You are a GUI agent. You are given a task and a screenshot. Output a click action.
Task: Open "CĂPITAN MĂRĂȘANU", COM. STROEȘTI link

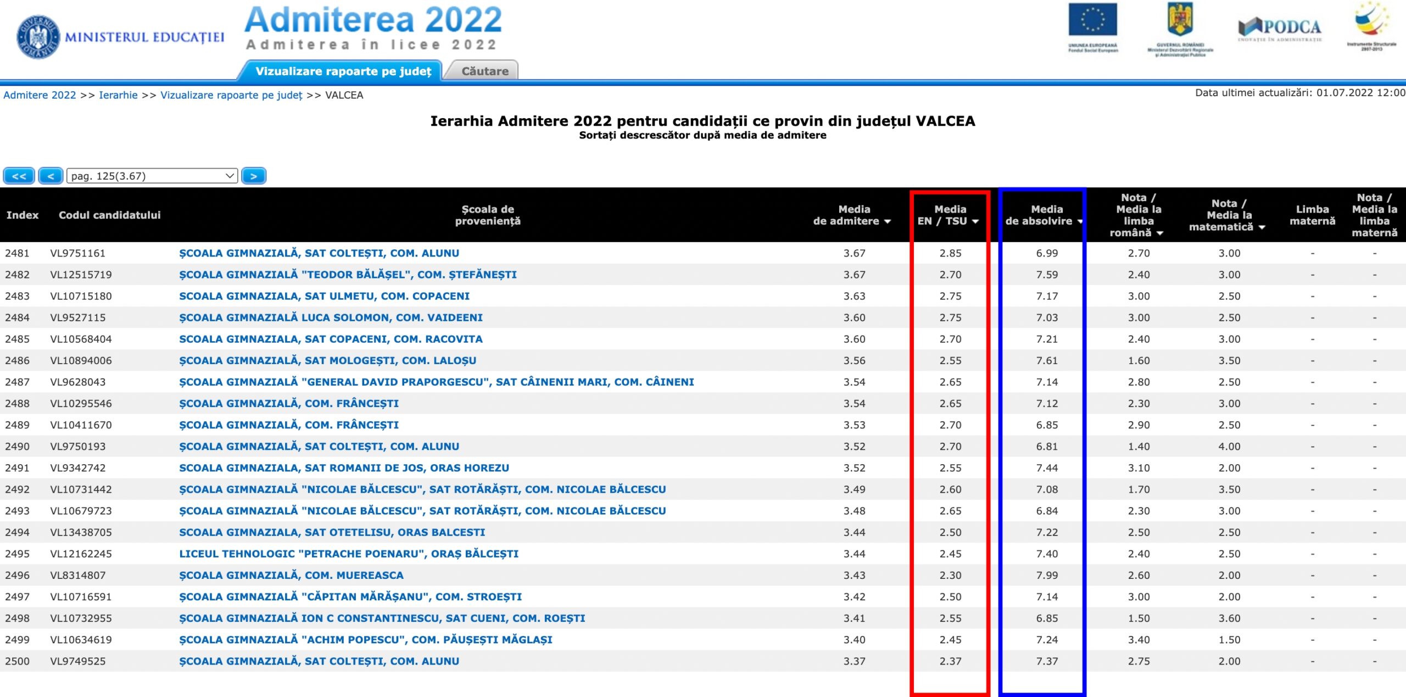pyautogui.click(x=350, y=596)
